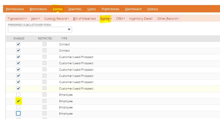The width and height of the screenshot is (220, 119).
Task: Open the Permissions tab
Action: 15,9
